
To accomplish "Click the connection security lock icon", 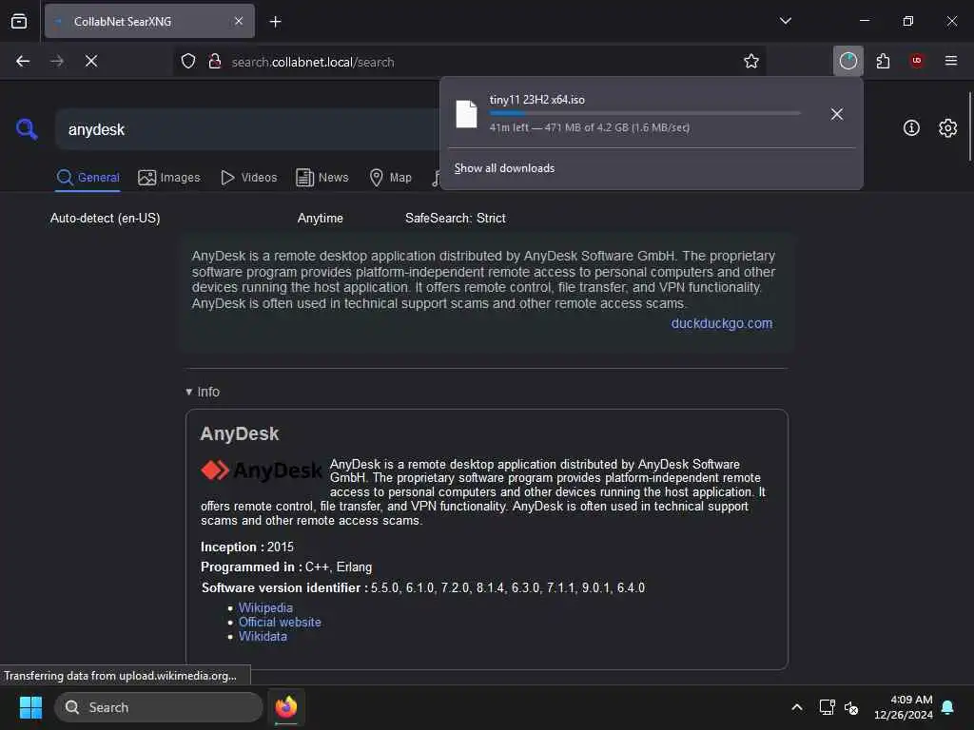I will (x=215, y=62).
